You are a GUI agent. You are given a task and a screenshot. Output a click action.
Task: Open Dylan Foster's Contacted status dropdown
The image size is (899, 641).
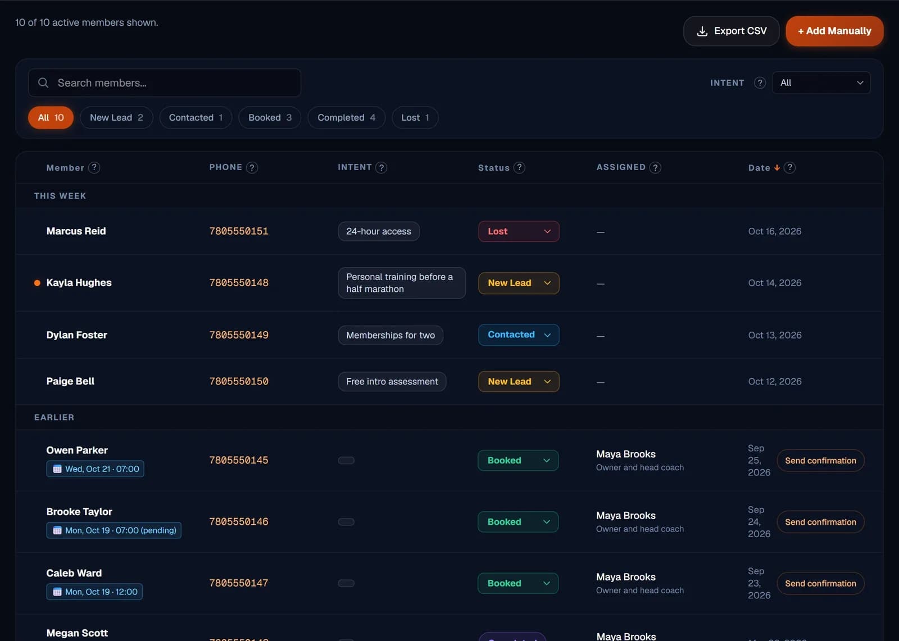519,335
